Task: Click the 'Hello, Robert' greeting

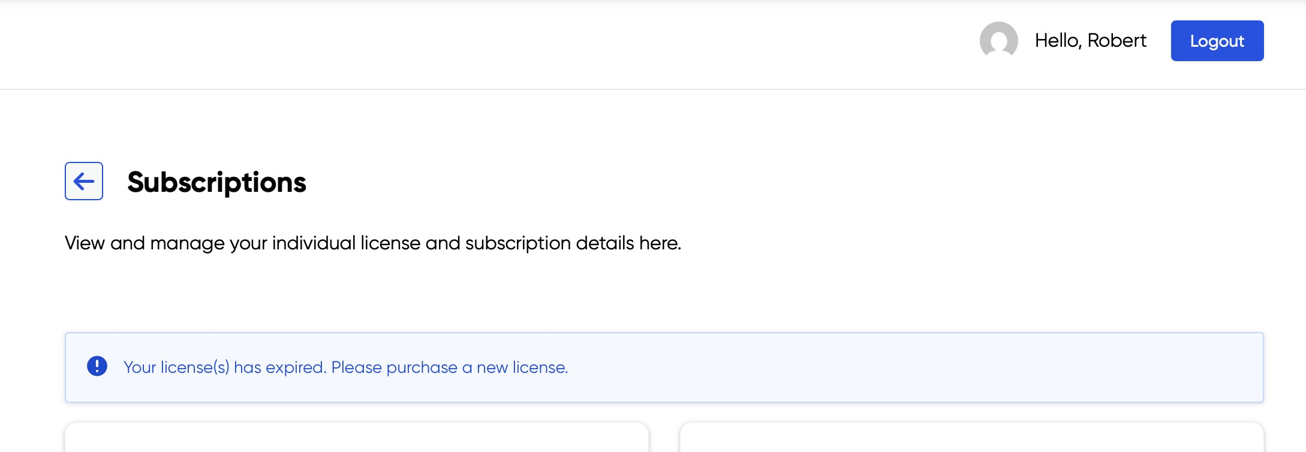Action: (1090, 40)
